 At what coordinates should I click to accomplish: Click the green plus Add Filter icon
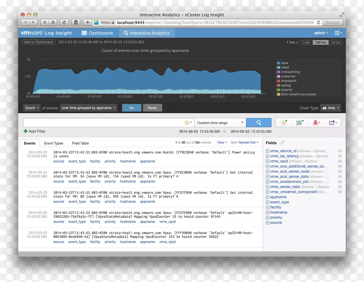(x=25, y=131)
